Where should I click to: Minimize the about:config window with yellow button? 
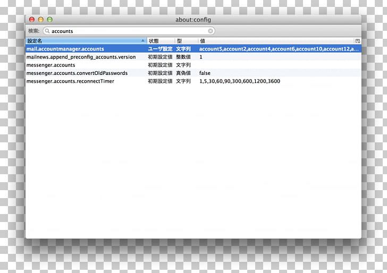pos(41,20)
